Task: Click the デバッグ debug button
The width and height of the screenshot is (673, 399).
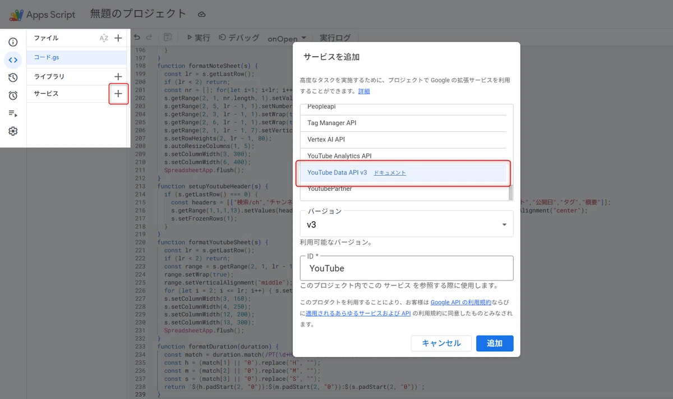Action: click(x=239, y=38)
